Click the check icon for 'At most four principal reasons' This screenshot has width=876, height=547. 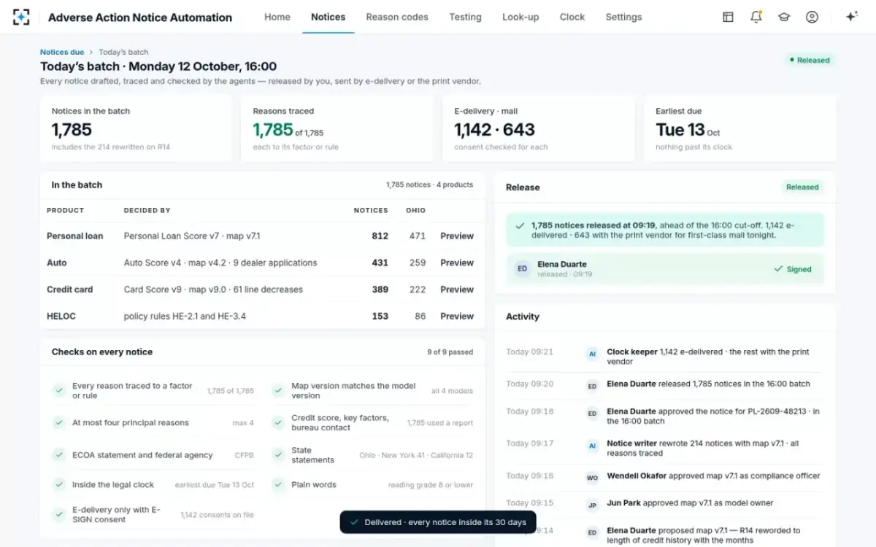pos(58,423)
